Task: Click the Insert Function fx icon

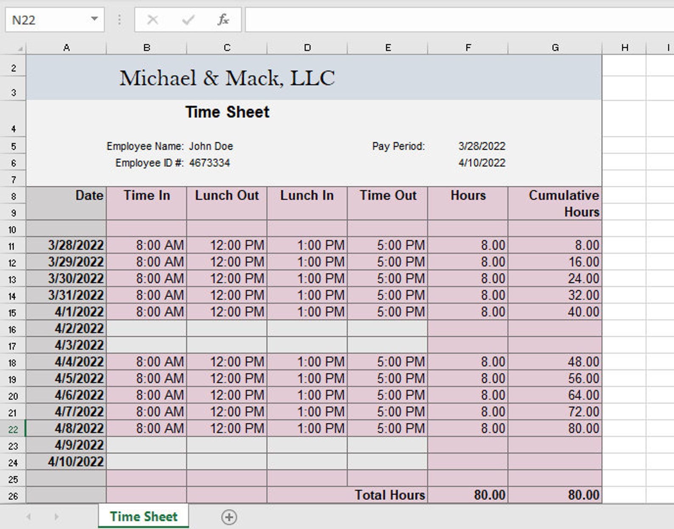Action: (x=223, y=20)
